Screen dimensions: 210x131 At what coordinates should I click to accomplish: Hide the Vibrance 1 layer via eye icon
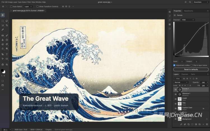[x=176, y=94]
